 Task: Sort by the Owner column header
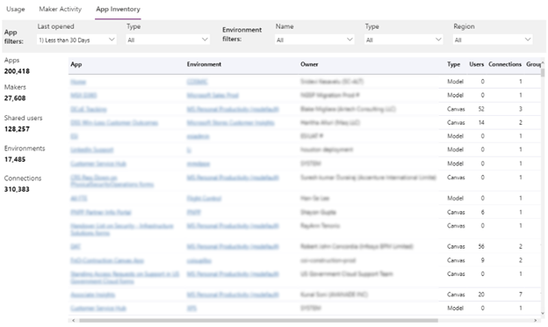[x=309, y=64]
